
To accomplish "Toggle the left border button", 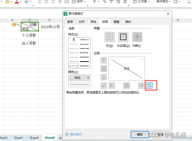I will (x=112, y=86).
